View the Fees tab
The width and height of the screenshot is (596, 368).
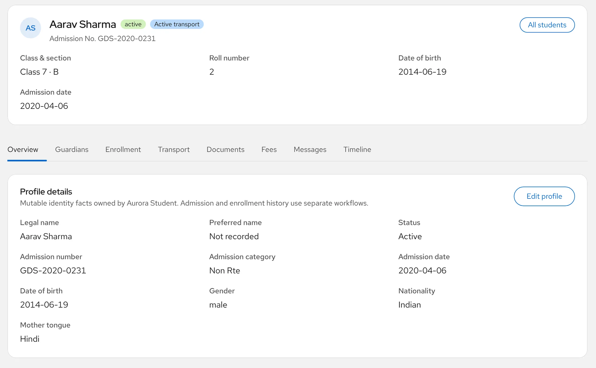click(x=269, y=149)
